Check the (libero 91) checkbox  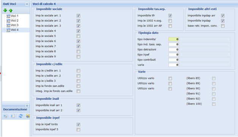coord(214,94)
